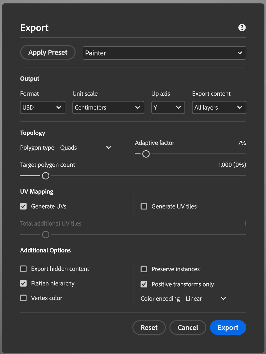The height and width of the screenshot is (354, 266).
Task: Open the Painter preset dropdown
Action: (x=164, y=53)
